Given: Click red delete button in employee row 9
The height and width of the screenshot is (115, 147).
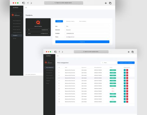Looking at the screenshot, I should 127,91.
